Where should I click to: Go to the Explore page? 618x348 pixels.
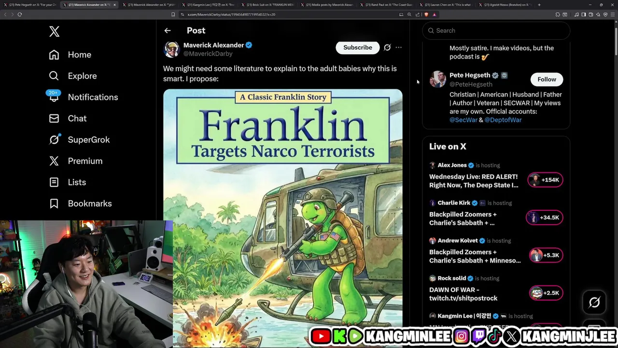[x=73, y=76]
